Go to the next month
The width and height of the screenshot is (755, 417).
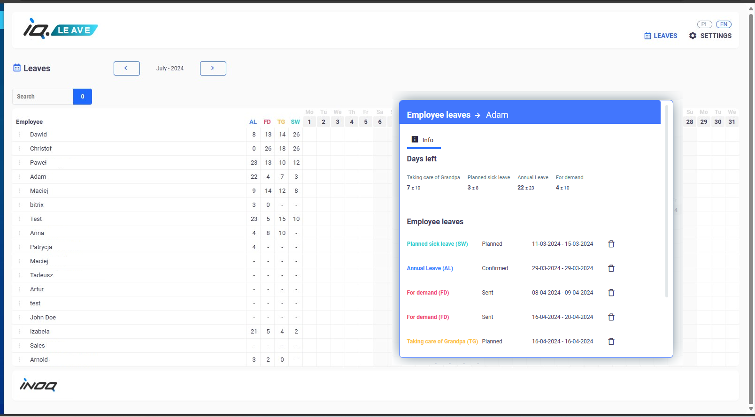[213, 68]
